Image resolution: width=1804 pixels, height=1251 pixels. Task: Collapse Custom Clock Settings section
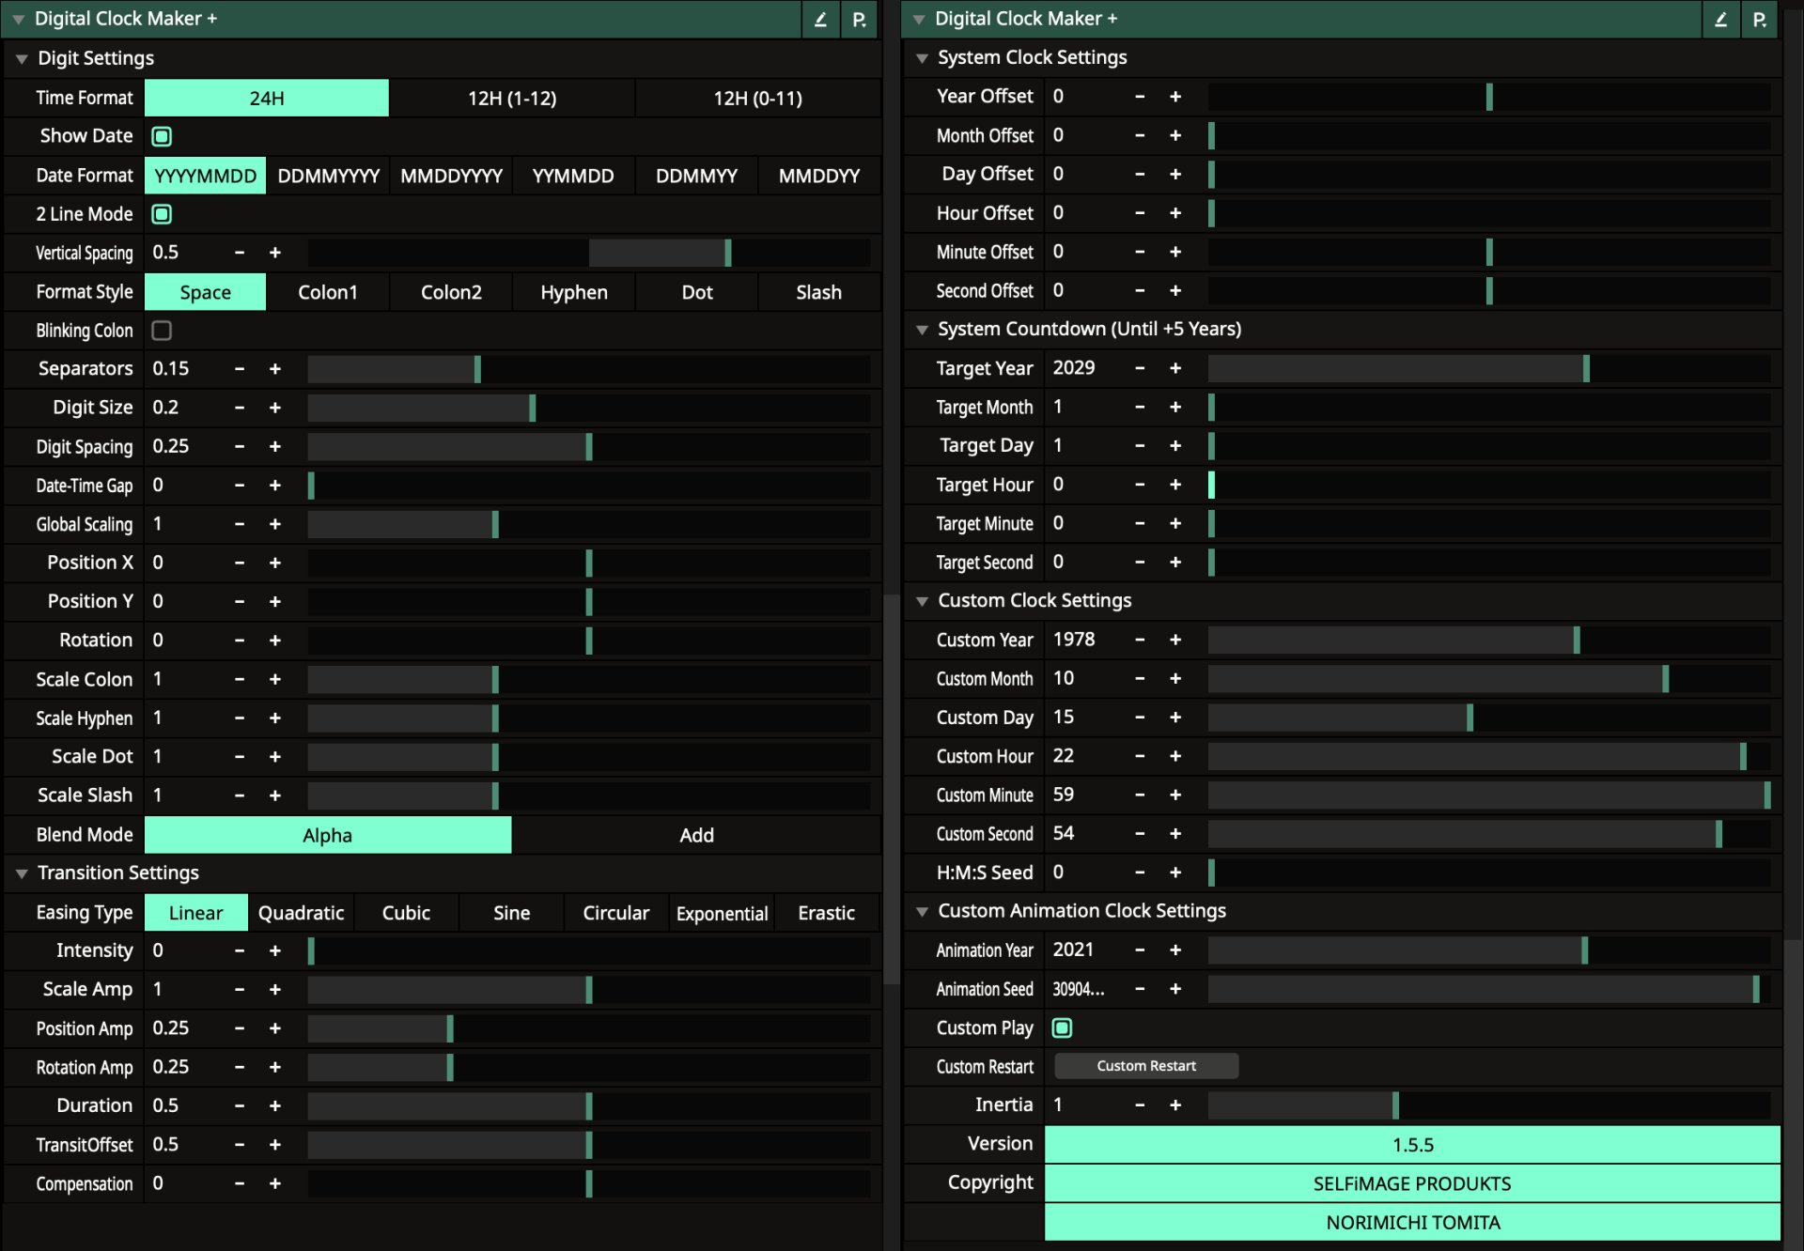pos(922,601)
